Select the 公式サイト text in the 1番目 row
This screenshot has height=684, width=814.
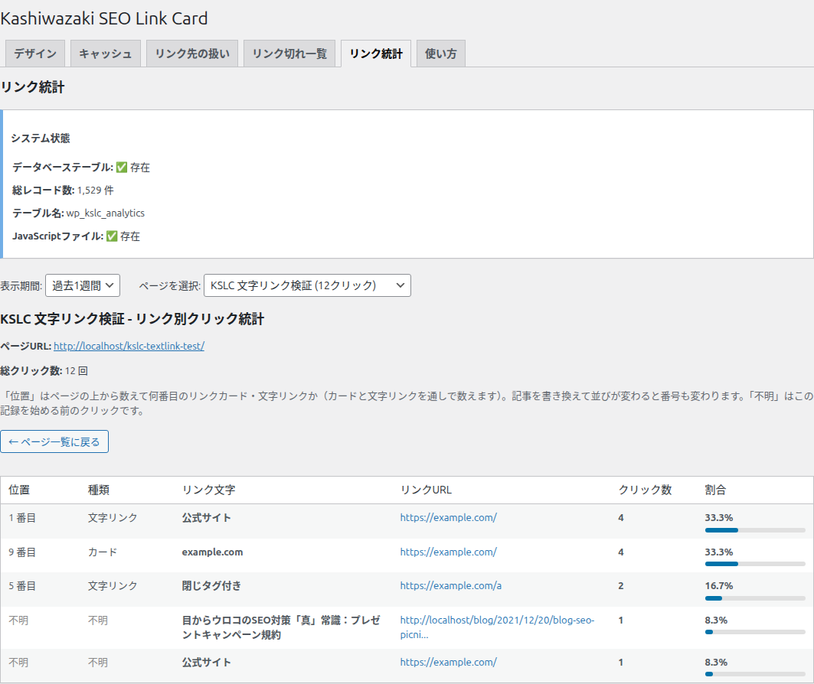point(206,517)
